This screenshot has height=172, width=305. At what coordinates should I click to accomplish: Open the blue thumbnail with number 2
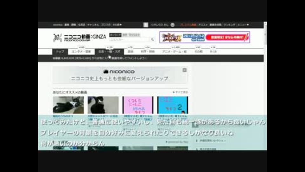click(x=173, y=105)
